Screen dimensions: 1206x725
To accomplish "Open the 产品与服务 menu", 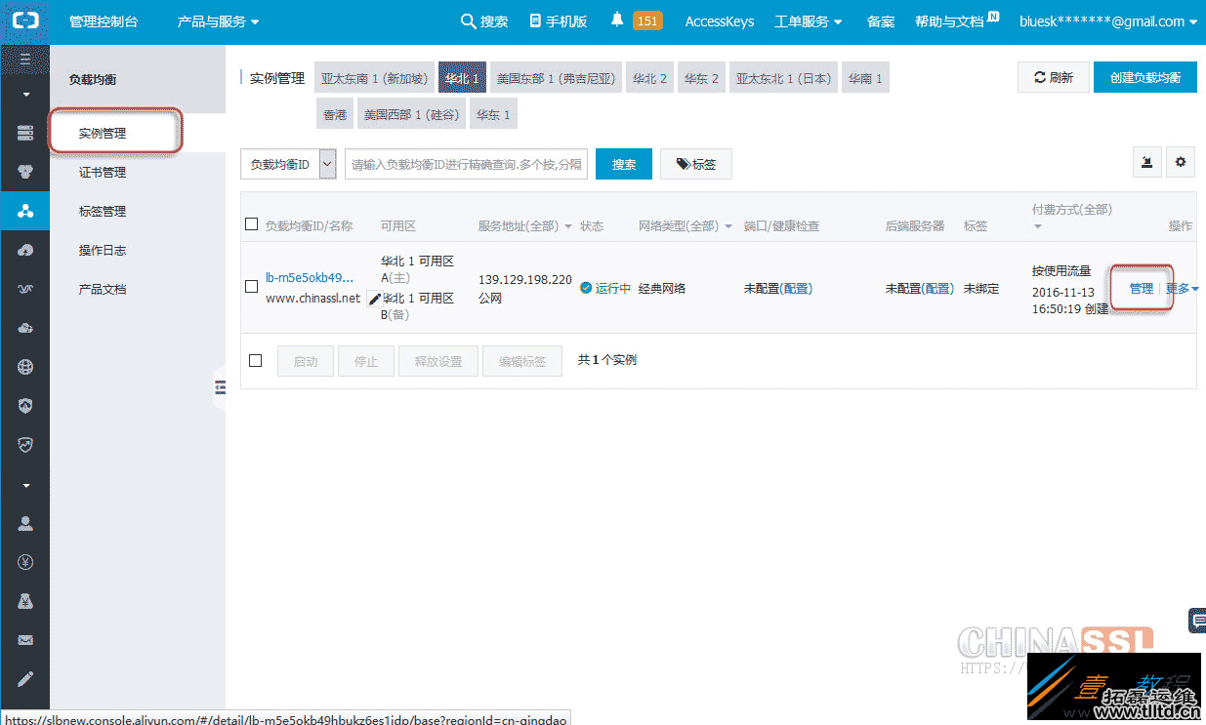I will pos(212,20).
